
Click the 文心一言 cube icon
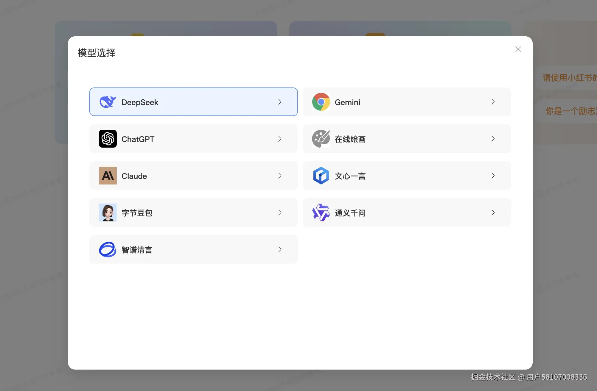coord(321,176)
